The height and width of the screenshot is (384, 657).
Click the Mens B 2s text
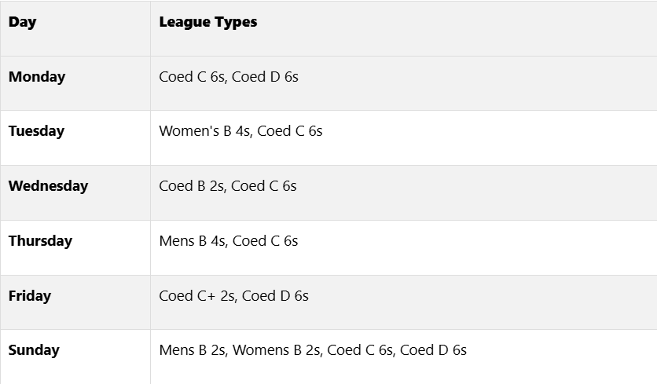(x=192, y=350)
